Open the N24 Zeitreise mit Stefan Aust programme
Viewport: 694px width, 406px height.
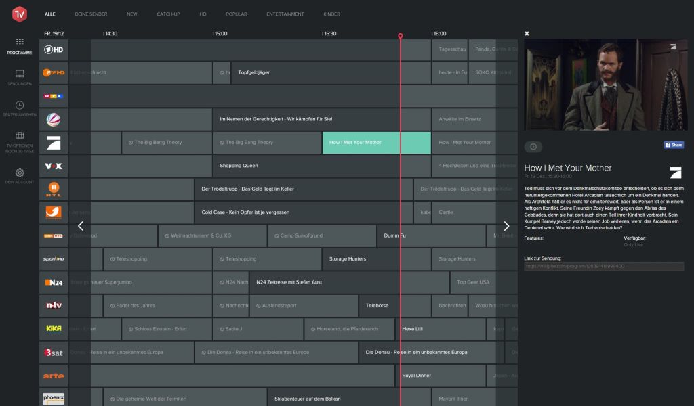pyautogui.click(x=349, y=282)
